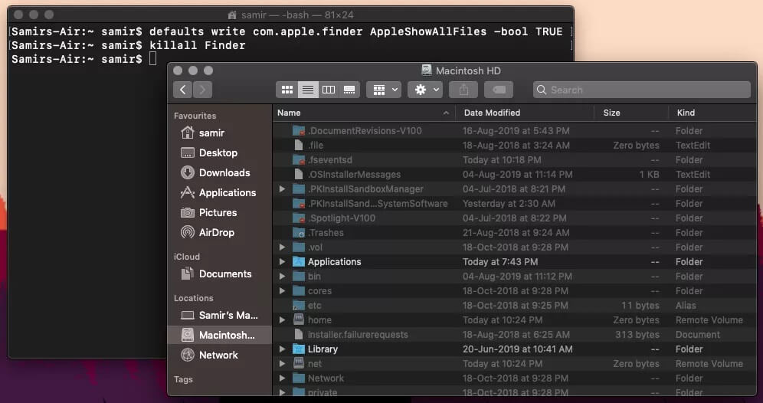Screen dimensions: 763x403
Task: Sort by Date Modified column
Action: tap(525, 113)
